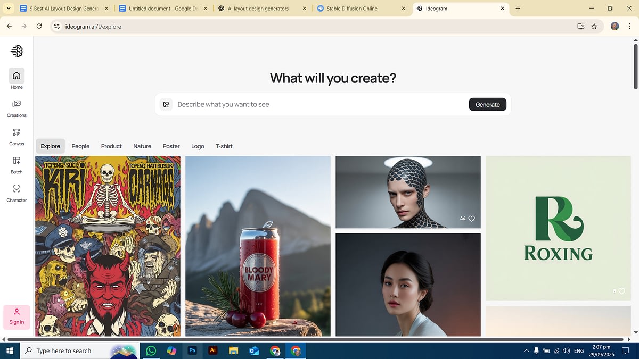Open Adobe Illustrator from the taskbar

(213, 350)
